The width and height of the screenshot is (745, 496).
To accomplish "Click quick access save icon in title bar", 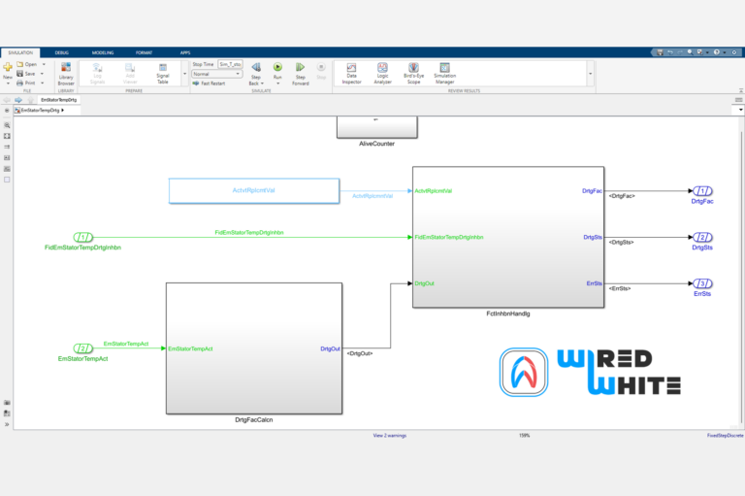I will (660, 52).
